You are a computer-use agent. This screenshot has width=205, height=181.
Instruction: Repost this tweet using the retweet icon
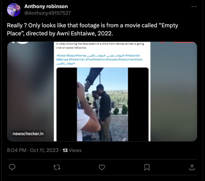pyautogui.click(x=57, y=167)
